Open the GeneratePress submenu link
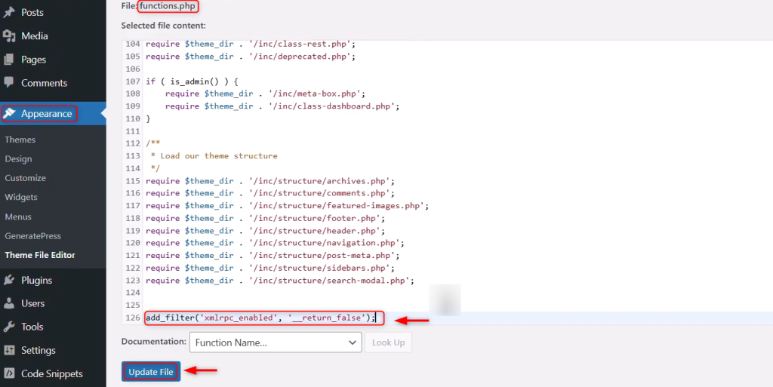This screenshot has width=773, height=387. (33, 236)
